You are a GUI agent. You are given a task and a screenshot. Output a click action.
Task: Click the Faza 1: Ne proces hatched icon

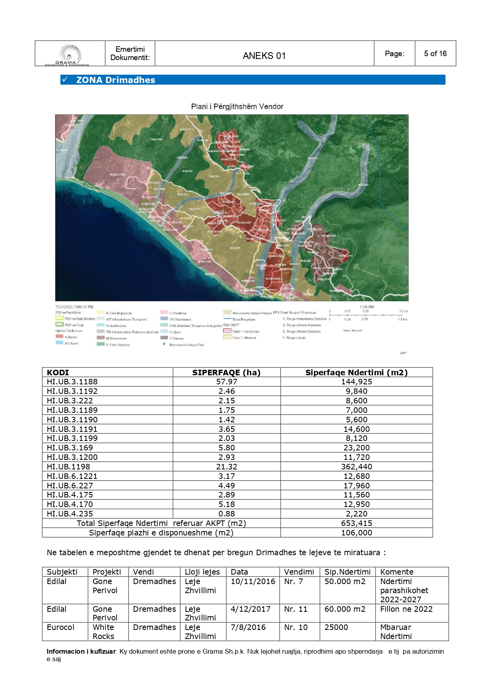[227, 331]
